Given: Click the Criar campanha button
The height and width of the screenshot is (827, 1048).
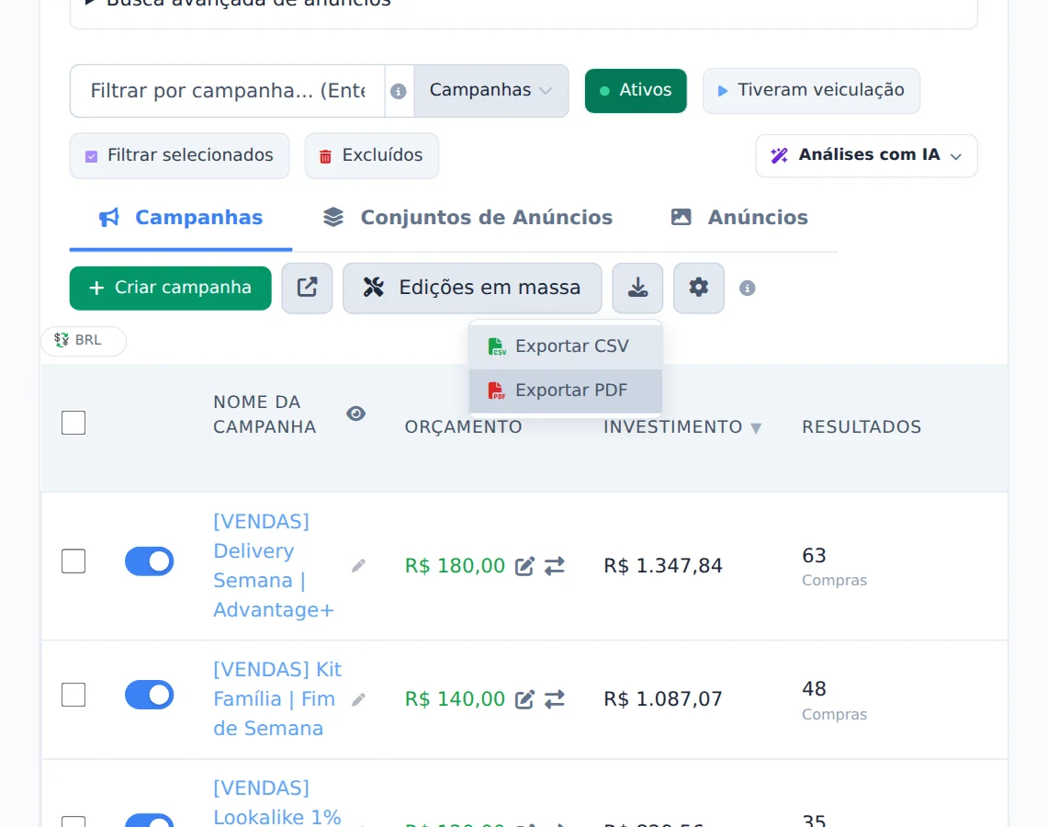Looking at the screenshot, I should 171,289.
